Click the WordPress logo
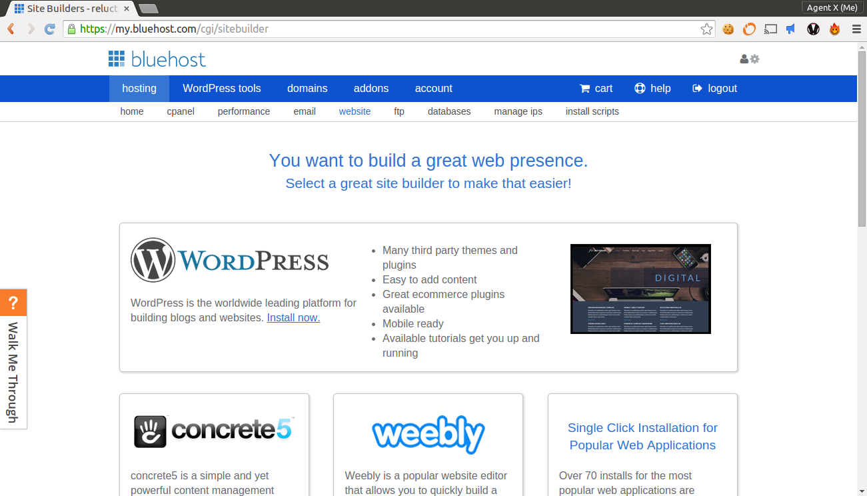 click(230, 260)
